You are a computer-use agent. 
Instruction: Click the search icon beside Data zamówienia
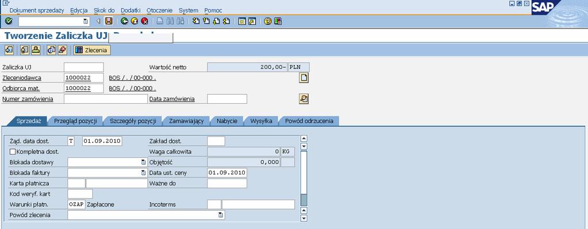(x=303, y=99)
